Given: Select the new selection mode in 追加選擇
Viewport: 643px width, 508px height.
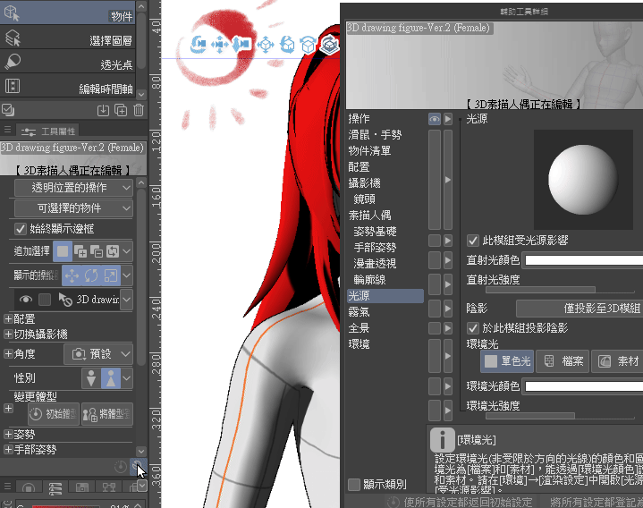Looking at the screenshot, I should [x=63, y=251].
